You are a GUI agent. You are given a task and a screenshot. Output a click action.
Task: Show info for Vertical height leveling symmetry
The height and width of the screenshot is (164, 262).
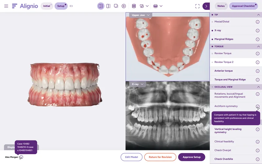(257, 129)
